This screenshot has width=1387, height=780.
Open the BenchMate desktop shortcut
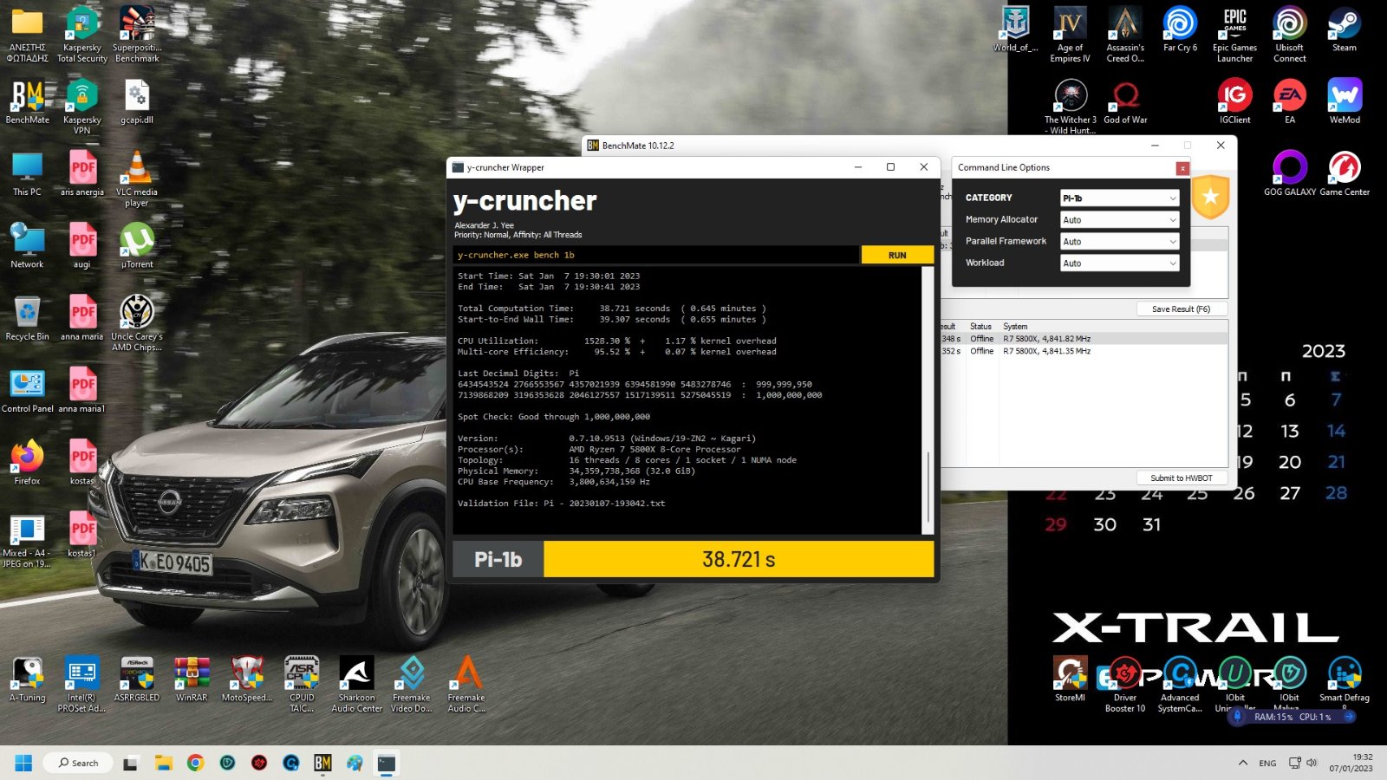(x=27, y=102)
